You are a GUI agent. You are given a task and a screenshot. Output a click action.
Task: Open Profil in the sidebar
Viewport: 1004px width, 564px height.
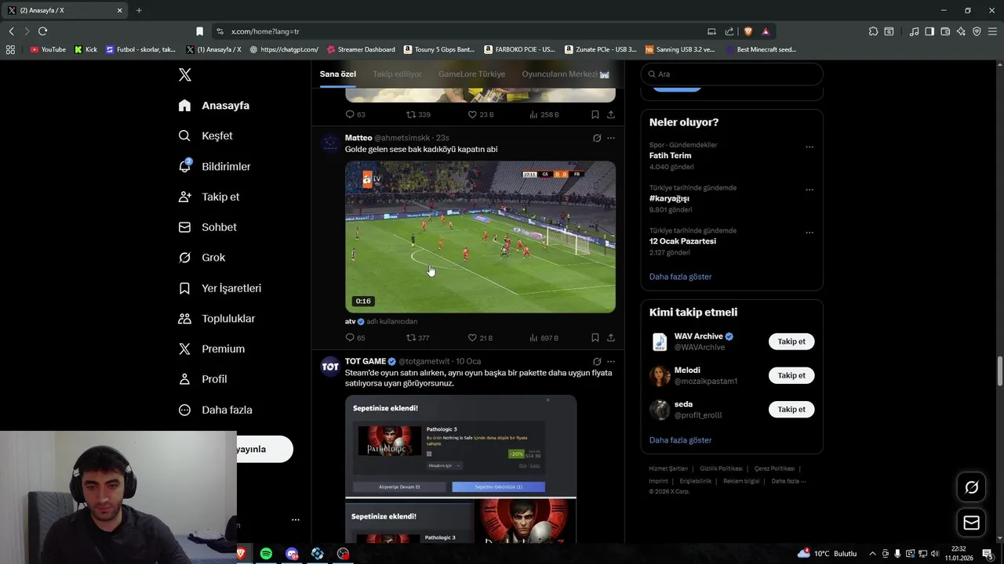pyautogui.click(x=202, y=379)
